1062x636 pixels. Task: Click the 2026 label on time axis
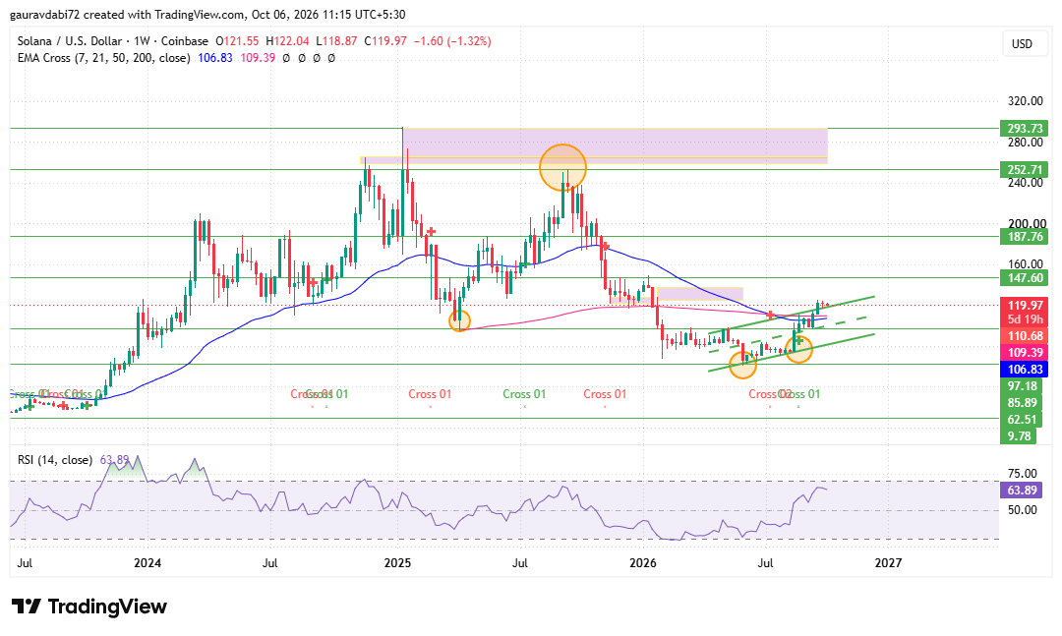click(x=643, y=563)
